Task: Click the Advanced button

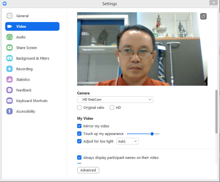Action: tap(88, 170)
